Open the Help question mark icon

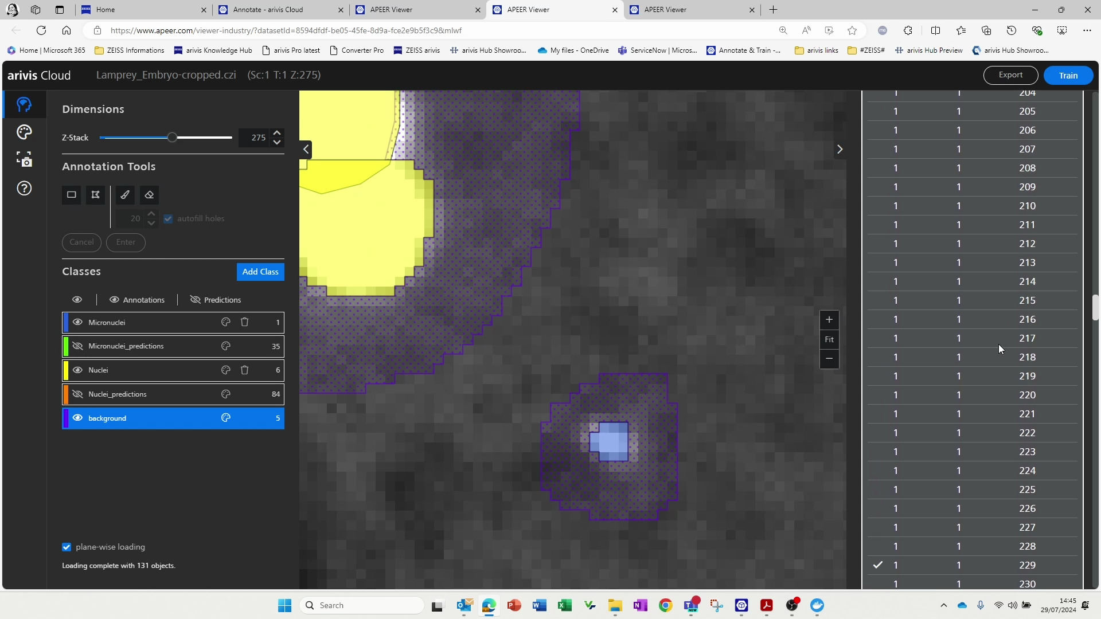(24, 188)
